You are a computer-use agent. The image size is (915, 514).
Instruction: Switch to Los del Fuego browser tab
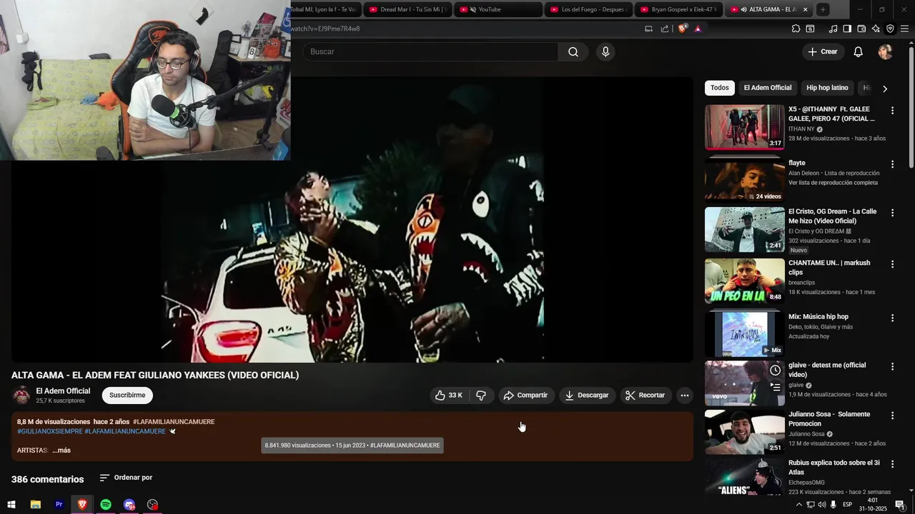click(x=588, y=9)
